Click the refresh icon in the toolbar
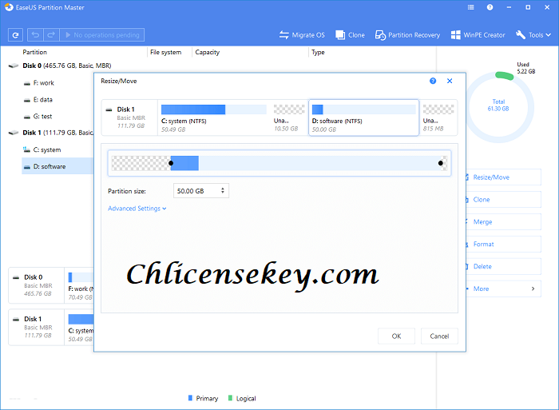The height and width of the screenshot is (410, 559). 15,35
